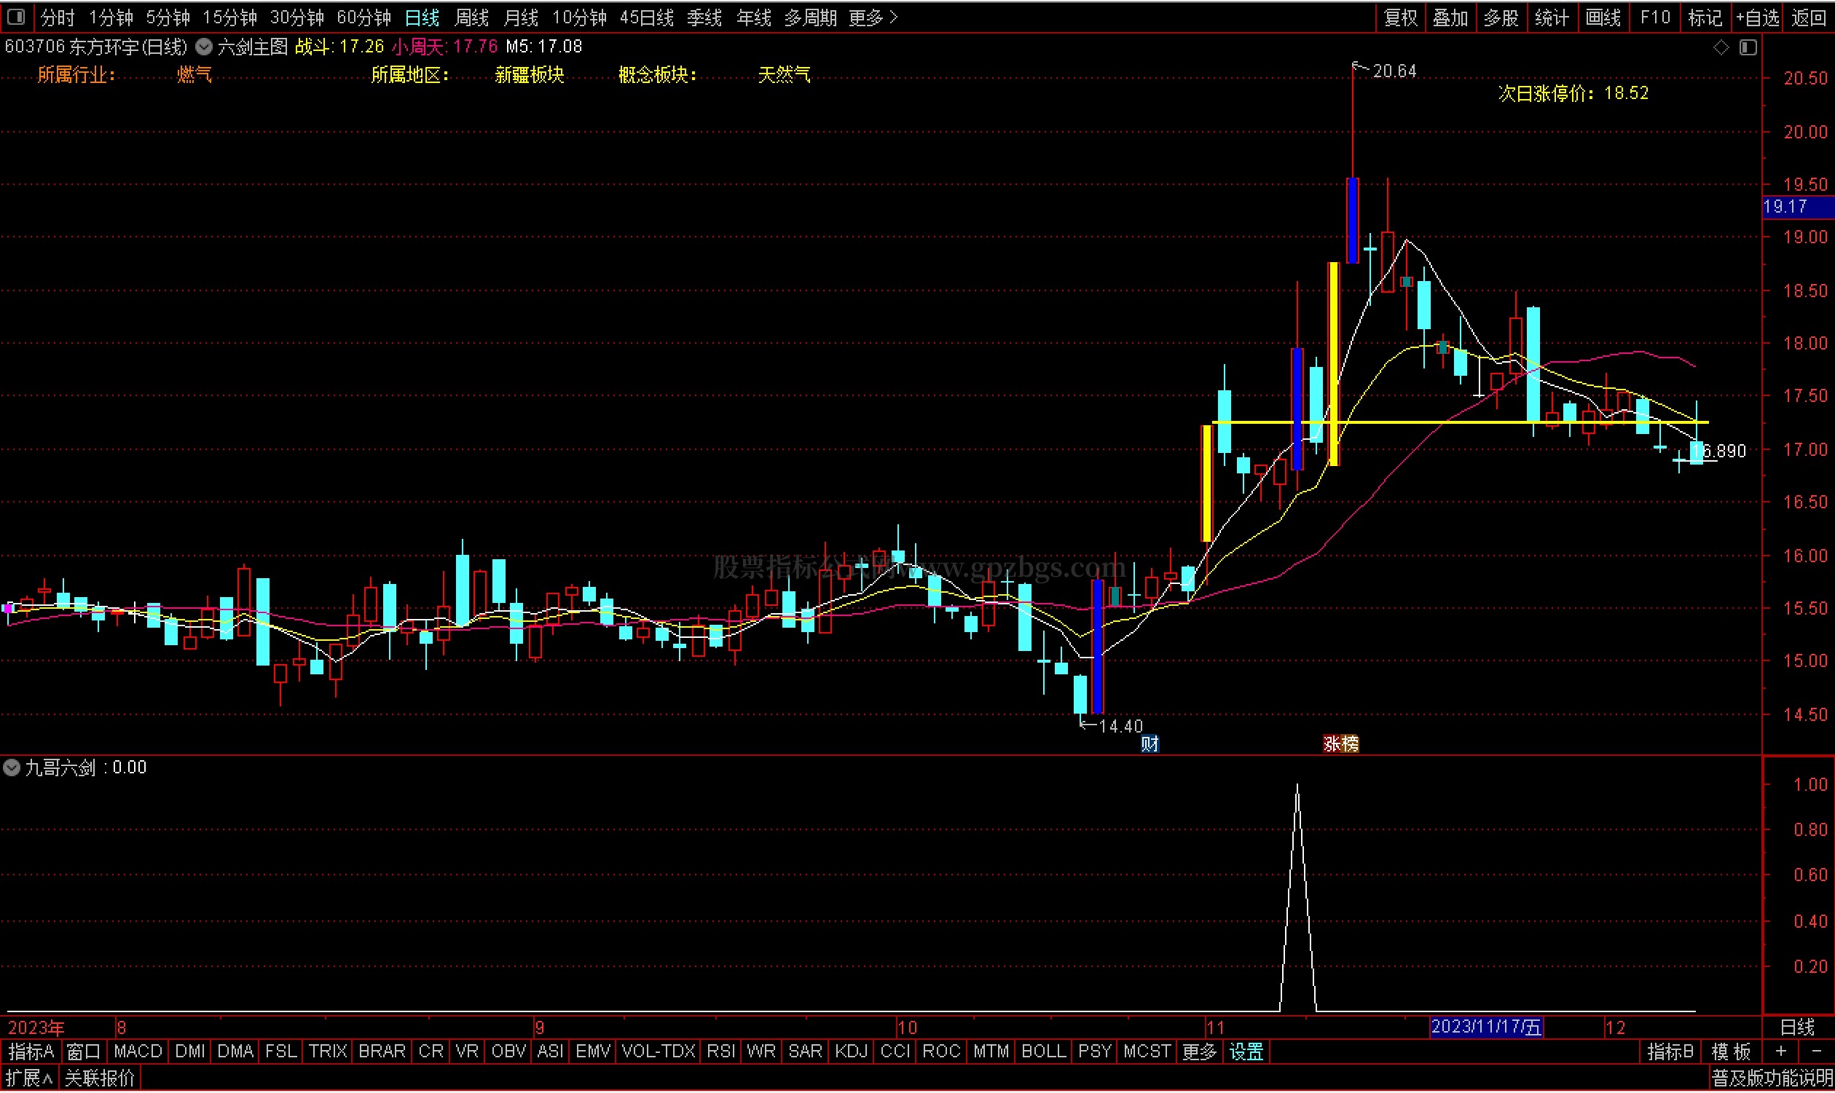1835x1093 pixels.
Task: Click the +自选 add-to-watchlist button
Action: click(x=1758, y=17)
